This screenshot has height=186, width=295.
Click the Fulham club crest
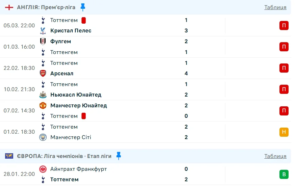(x=43, y=42)
